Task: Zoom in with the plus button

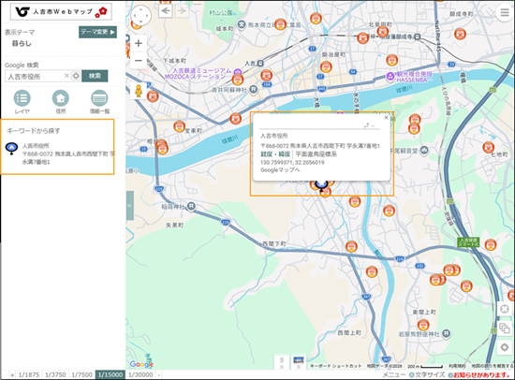Action: coord(139,43)
